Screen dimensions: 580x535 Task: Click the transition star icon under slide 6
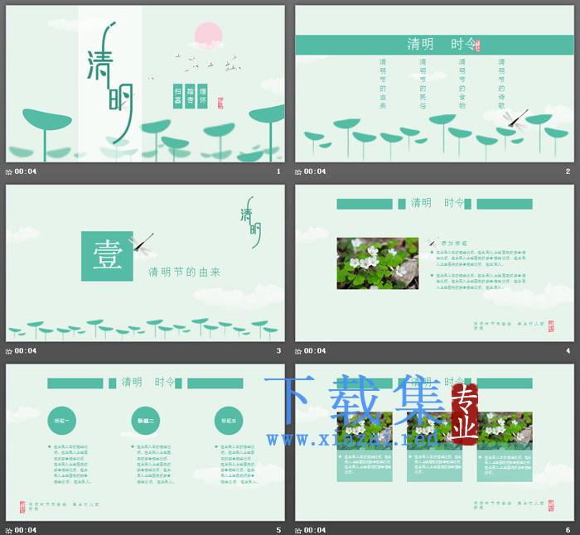(298, 531)
